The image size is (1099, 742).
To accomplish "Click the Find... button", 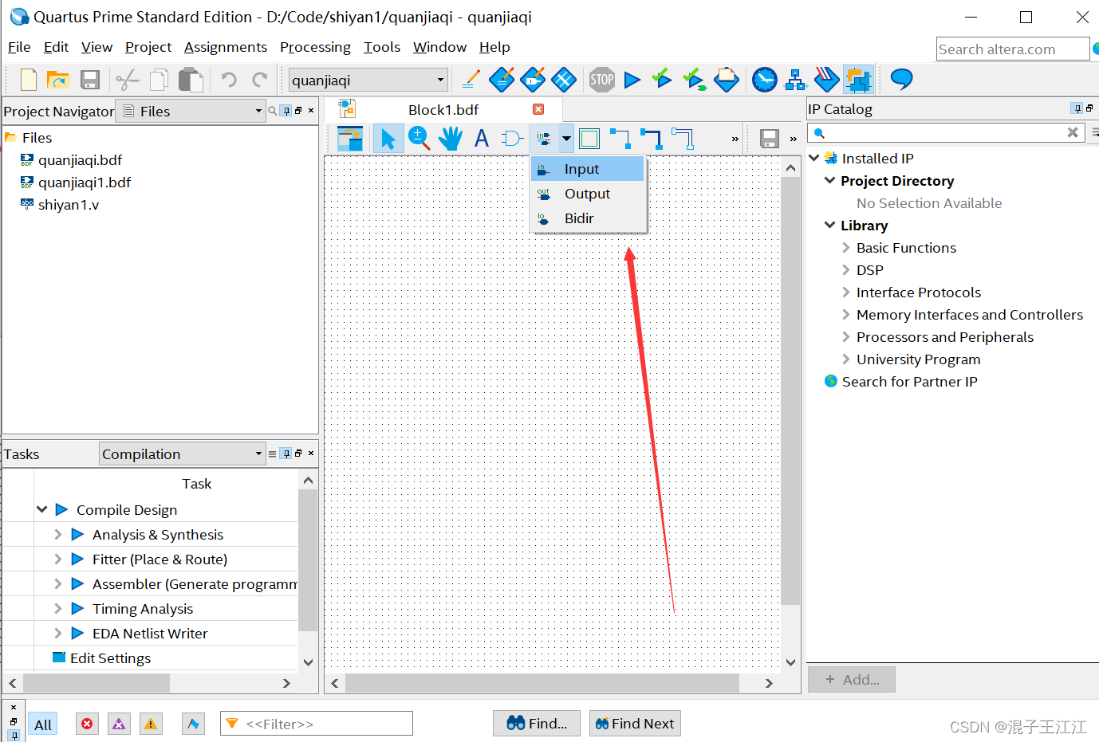I will click(537, 724).
